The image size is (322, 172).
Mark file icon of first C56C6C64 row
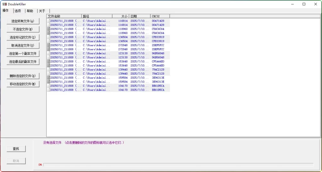48,29
